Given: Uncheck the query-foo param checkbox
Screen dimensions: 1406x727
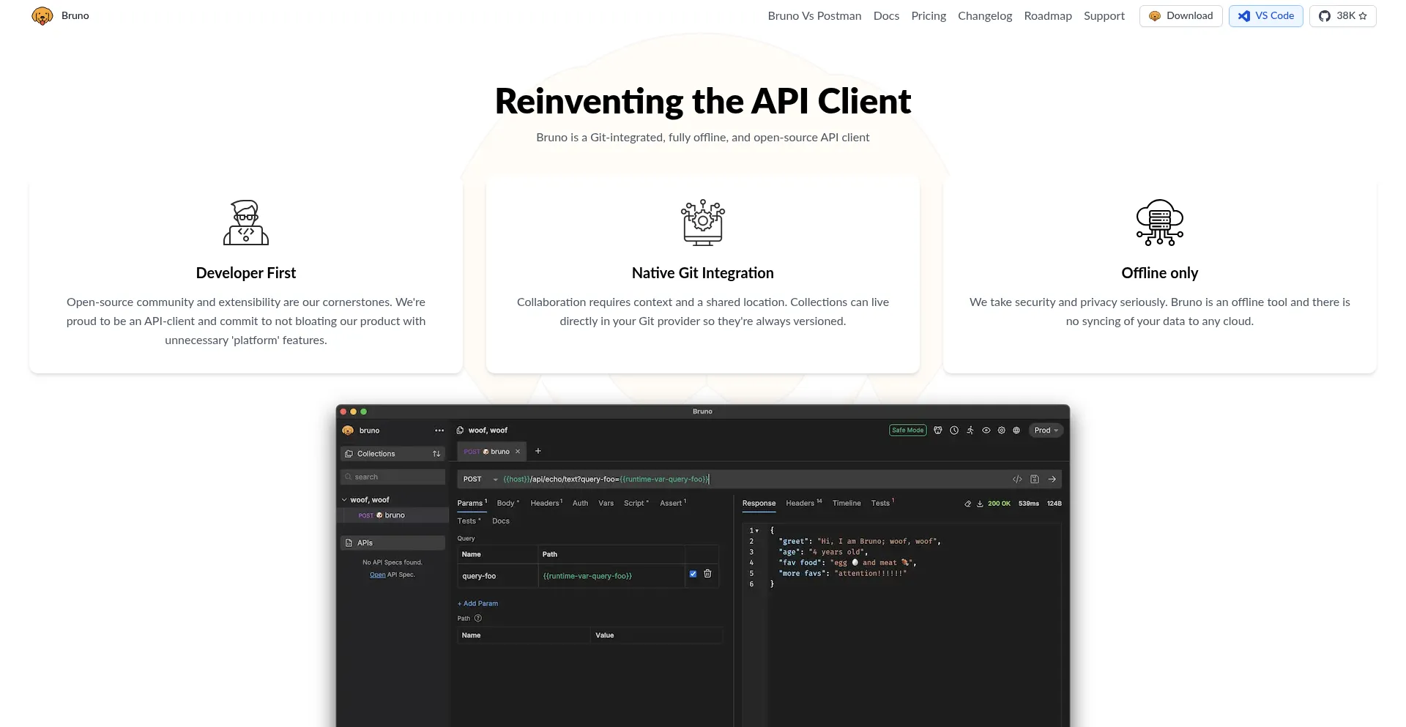Looking at the screenshot, I should (x=693, y=574).
